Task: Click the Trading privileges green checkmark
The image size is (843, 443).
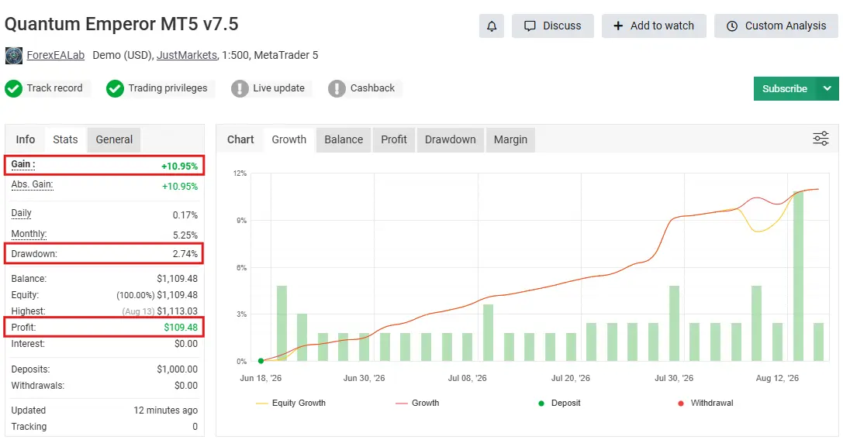Action: (x=115, y=88)
